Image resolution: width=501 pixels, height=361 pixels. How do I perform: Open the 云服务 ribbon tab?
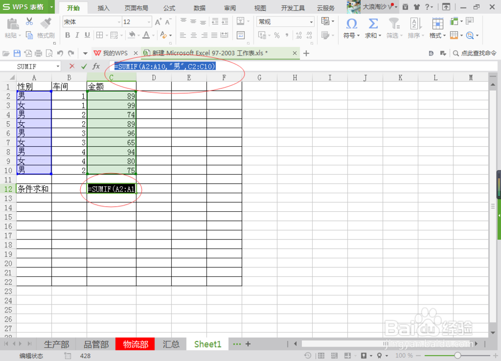click(326, 8)
